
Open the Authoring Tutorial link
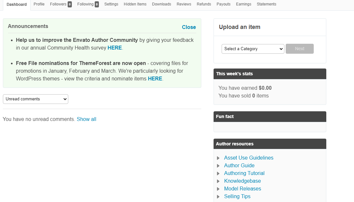click(244, 173)
